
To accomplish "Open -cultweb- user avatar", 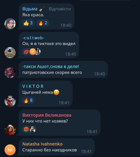I will click(x=10, y=53).
